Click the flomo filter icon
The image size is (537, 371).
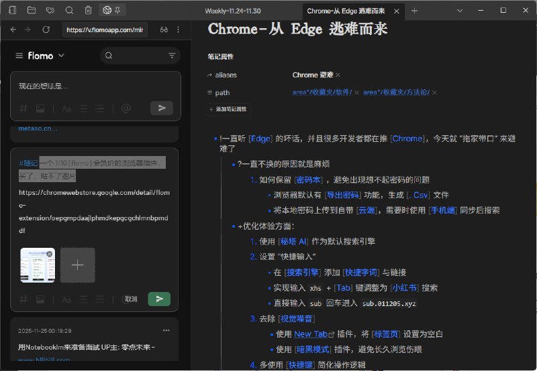[172, 56]
